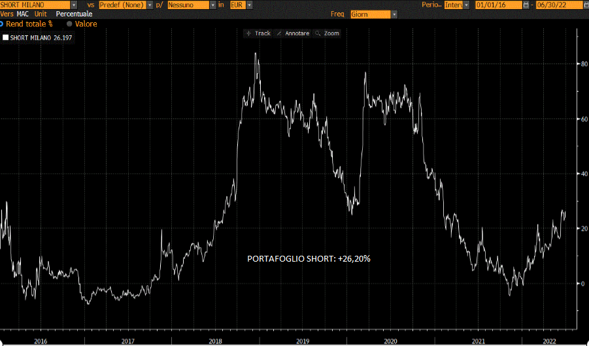Click the 01/01/16 start date field
Viewport: 589px width, 346px height.
coord(498,5)
